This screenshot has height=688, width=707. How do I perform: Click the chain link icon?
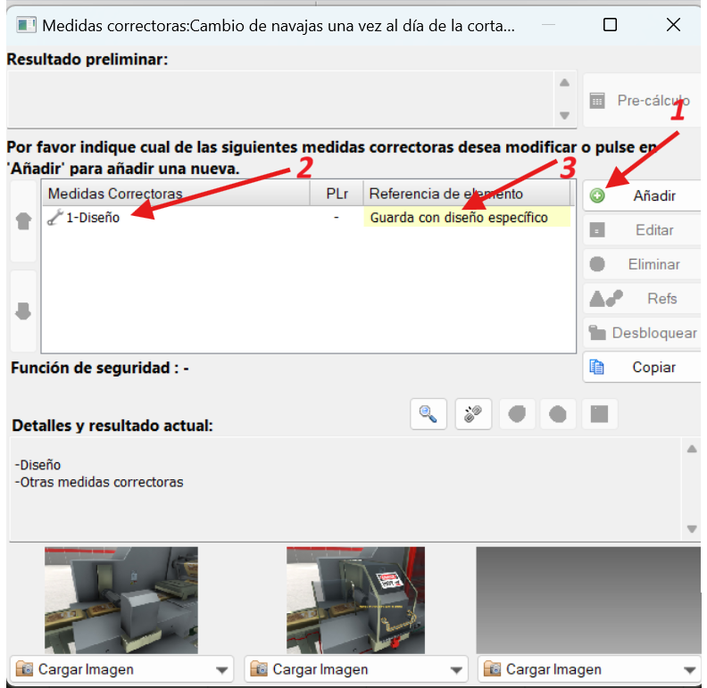tap(473, 414)
